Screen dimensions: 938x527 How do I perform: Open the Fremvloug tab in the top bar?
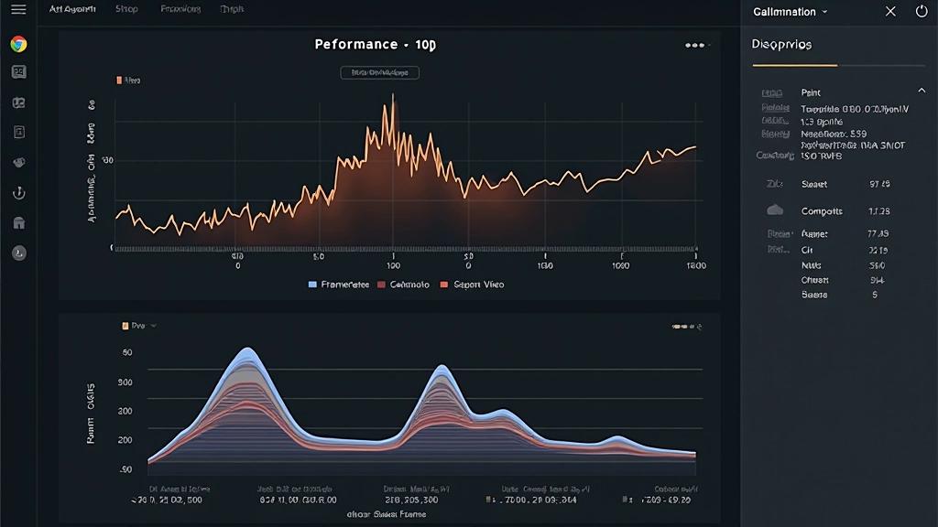click(180, 9)
